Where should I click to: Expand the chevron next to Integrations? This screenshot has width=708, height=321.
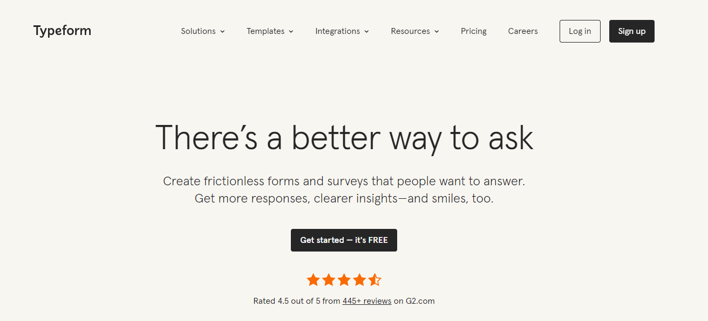point(366,32)
